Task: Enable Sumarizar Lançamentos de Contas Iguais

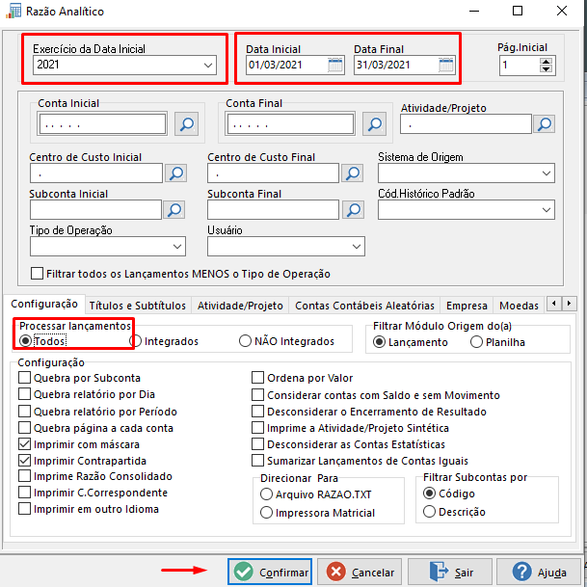Action: 257,461
